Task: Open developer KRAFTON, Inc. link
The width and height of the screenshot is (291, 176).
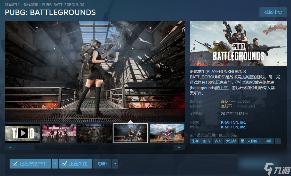Action: (x=233, y=122)
